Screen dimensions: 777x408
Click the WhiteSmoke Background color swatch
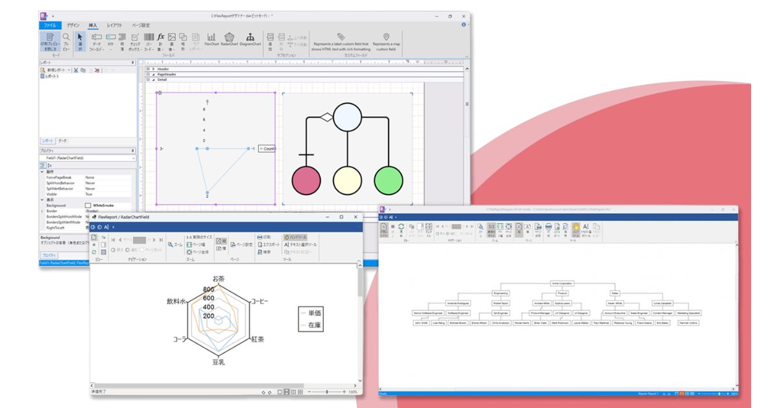89,205
